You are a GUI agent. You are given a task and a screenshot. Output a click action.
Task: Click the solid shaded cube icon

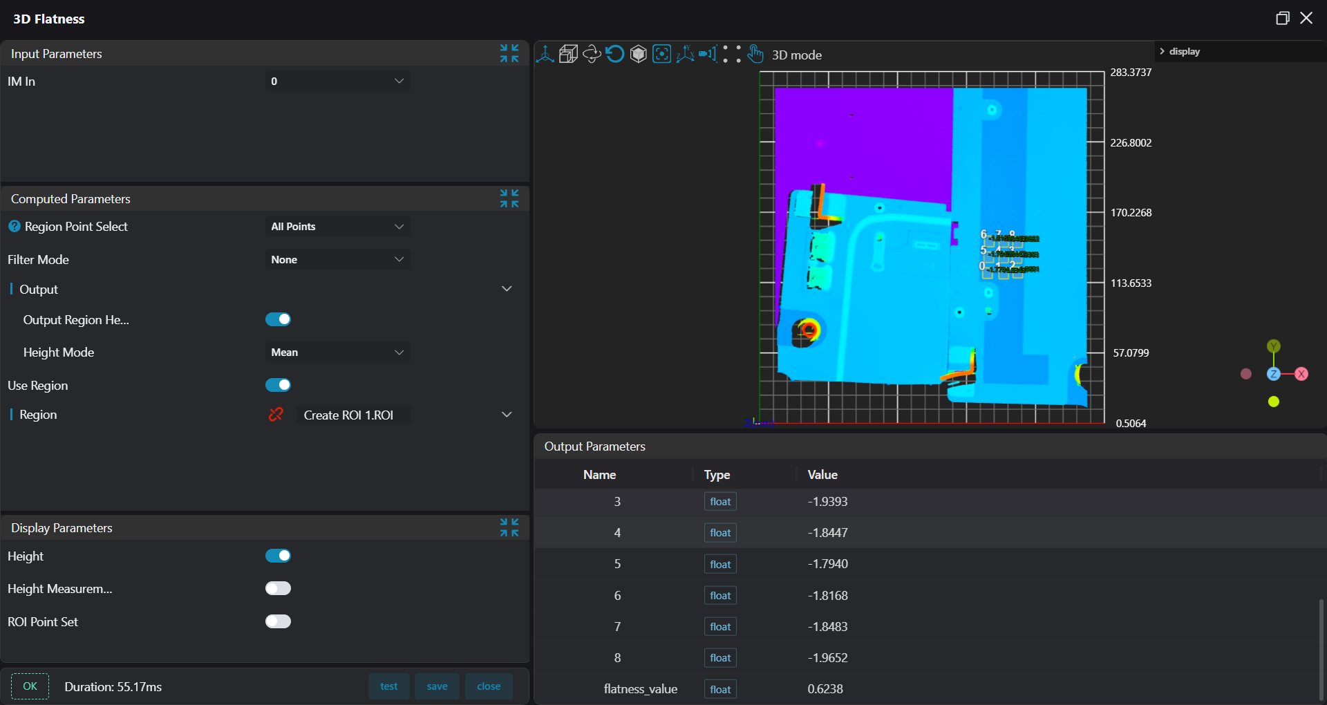point(639,55)
